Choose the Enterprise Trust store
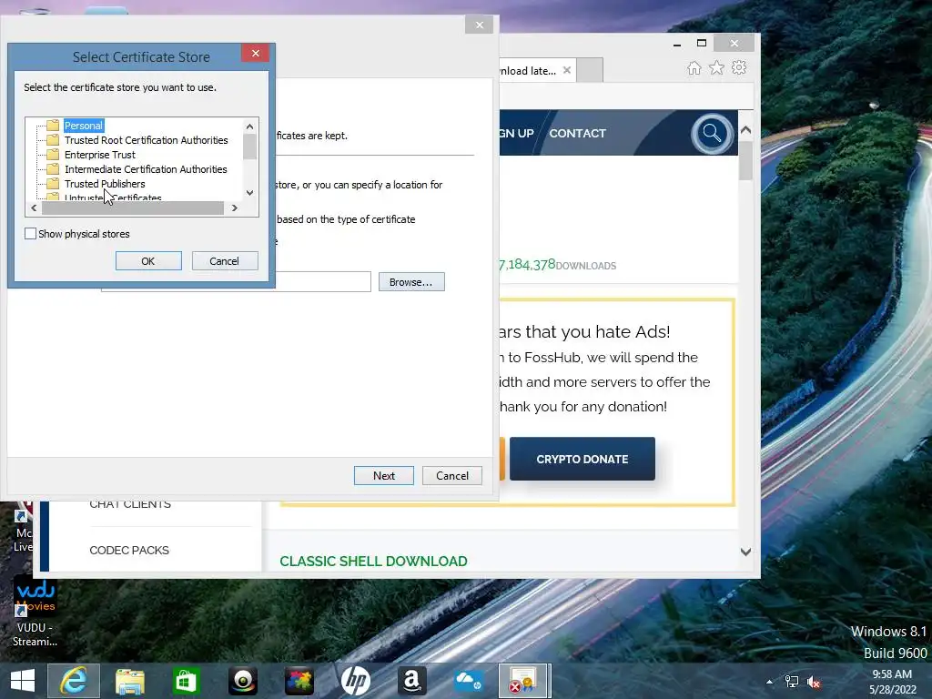 point(100,155)
